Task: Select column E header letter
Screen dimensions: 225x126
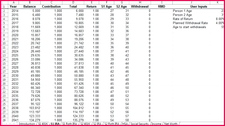Action: click(91, 2)
